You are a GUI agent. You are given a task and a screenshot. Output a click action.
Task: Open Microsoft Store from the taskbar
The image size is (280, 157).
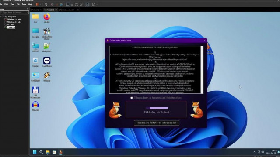click(x=54, y=152)
